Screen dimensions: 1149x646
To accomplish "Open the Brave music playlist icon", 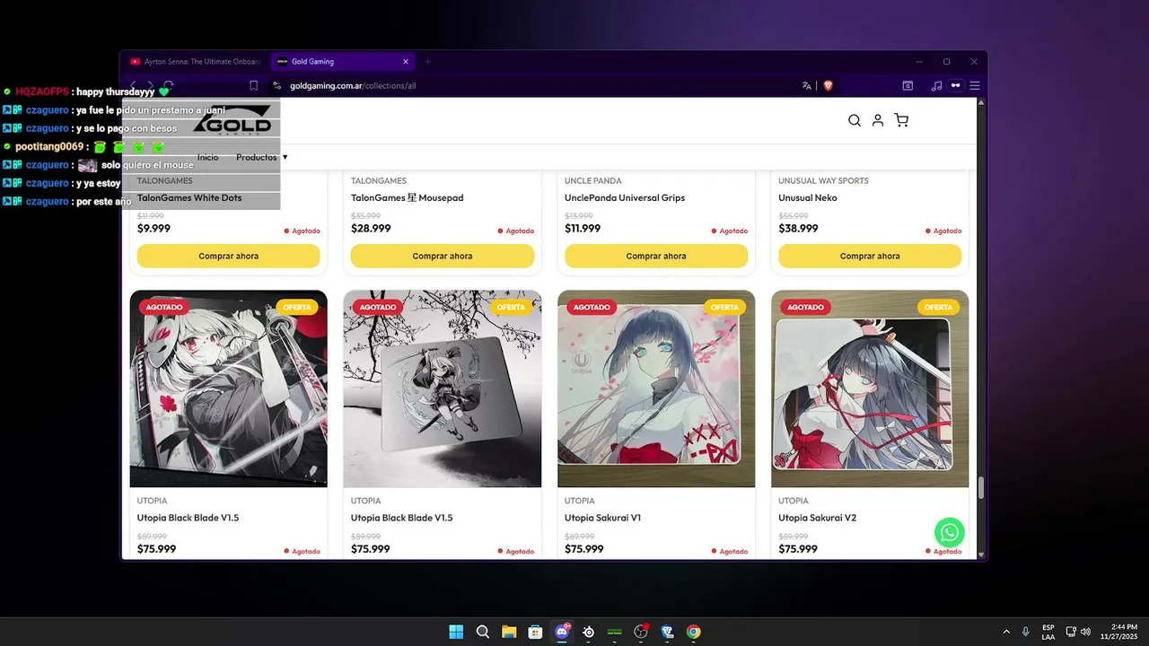I will [936, 86].
